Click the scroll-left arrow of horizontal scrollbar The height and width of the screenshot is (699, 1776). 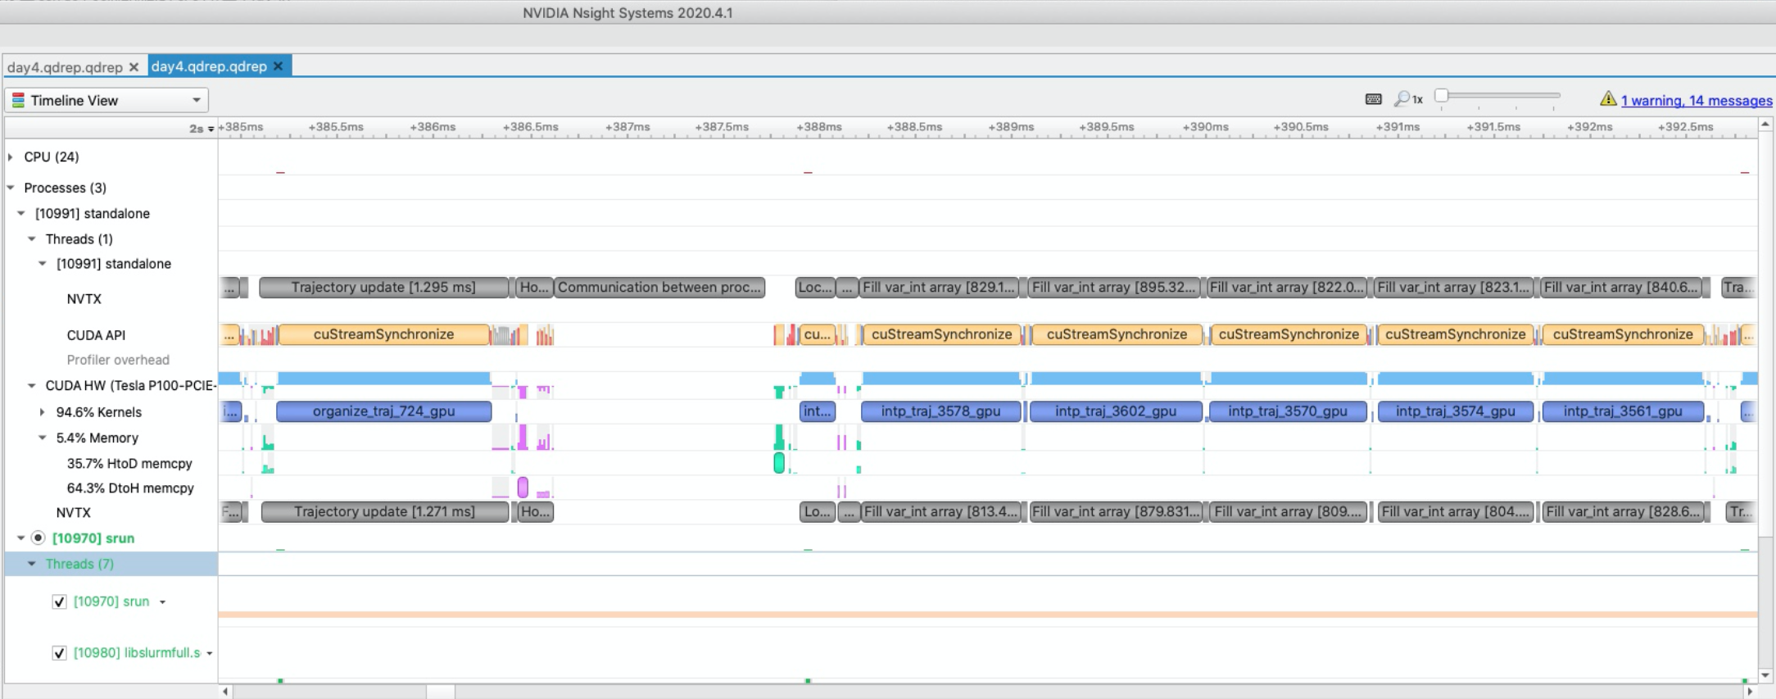click(225, 692)
